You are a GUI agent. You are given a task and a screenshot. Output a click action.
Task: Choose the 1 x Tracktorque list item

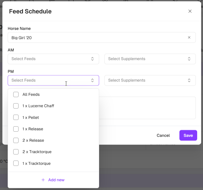(37, 163)
